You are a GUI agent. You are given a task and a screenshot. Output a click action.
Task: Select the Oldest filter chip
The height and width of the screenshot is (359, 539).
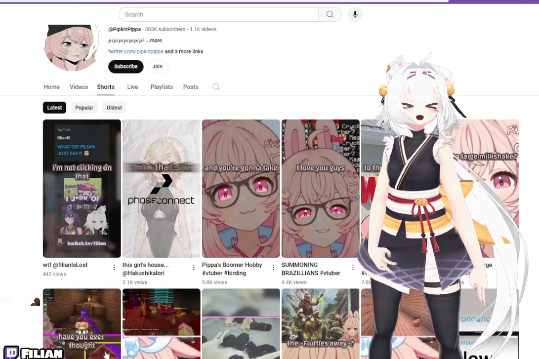click(114, 108)
